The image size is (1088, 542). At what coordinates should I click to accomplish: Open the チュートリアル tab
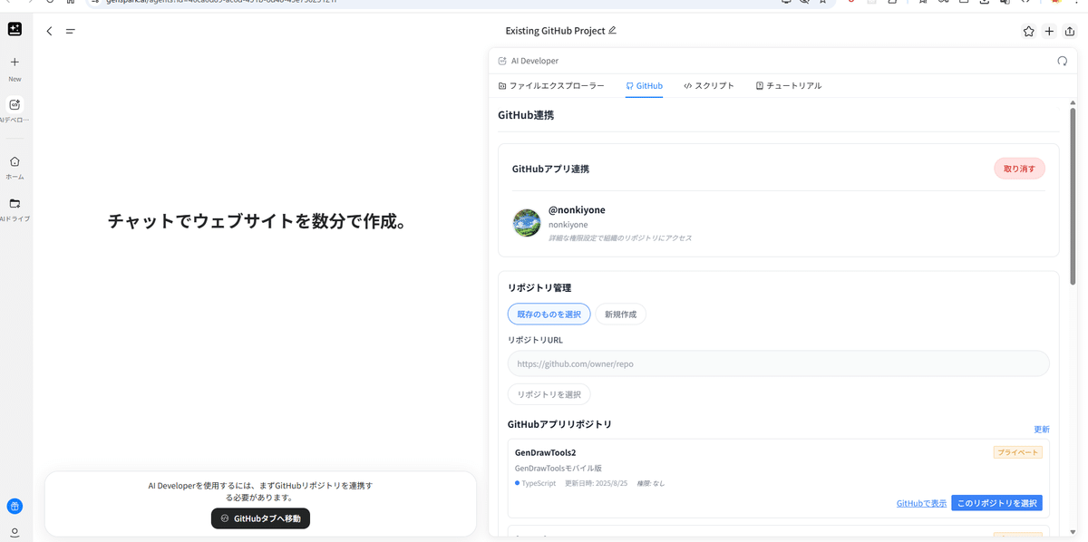[788, 86]
